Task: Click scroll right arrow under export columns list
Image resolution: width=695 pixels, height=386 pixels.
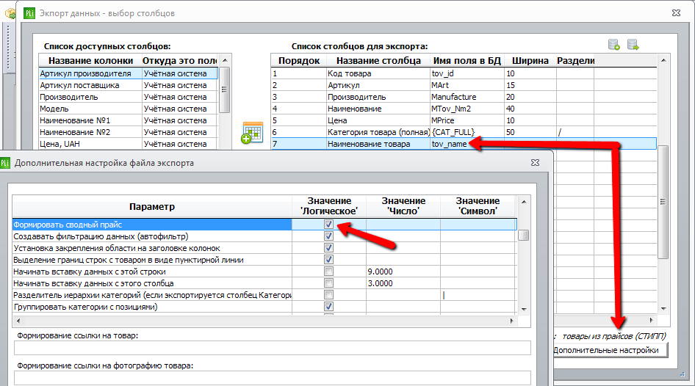Action: point(651,320)
